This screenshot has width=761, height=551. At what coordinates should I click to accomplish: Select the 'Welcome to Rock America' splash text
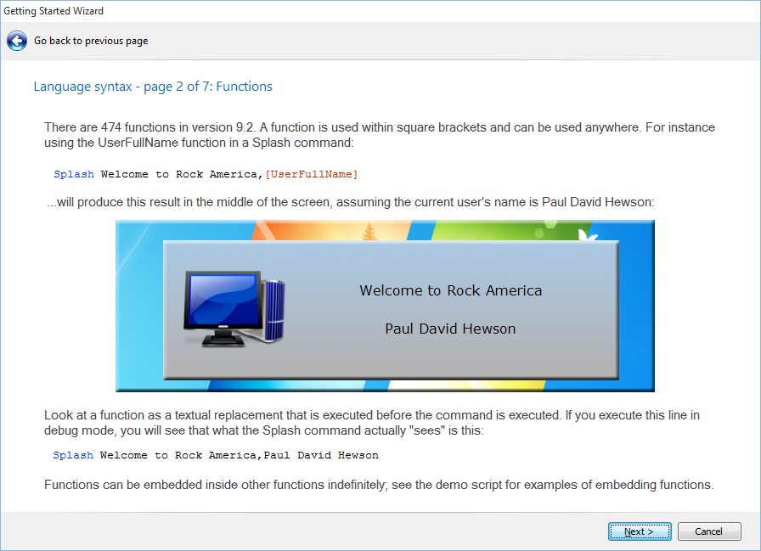pyautogui.click(x=450, y=290)
